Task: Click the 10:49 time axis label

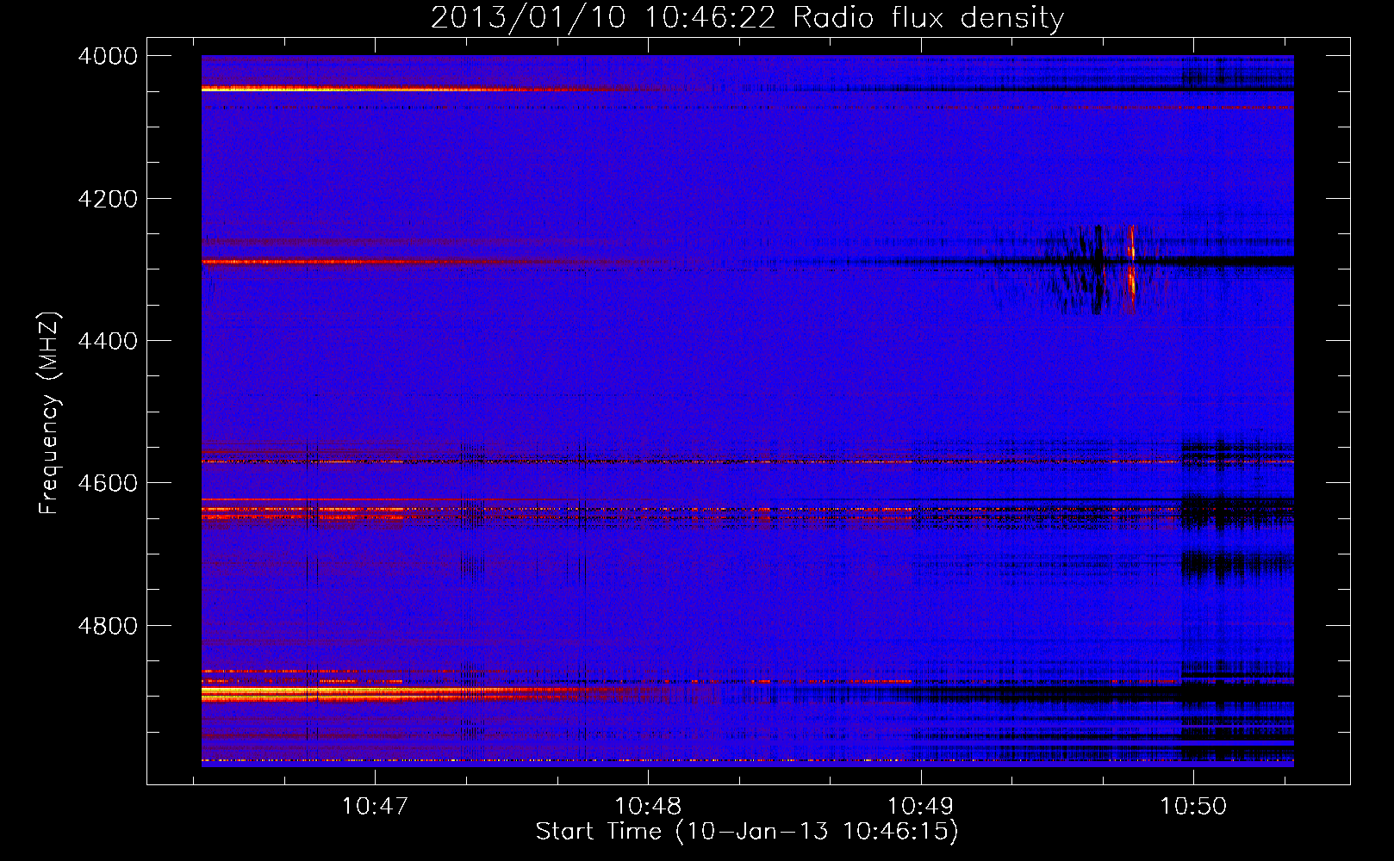Action: coord(921,807)
